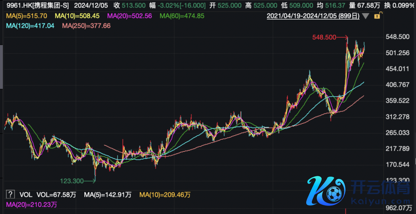Expand the date range dropdown triangle

[x=366, y=16]
